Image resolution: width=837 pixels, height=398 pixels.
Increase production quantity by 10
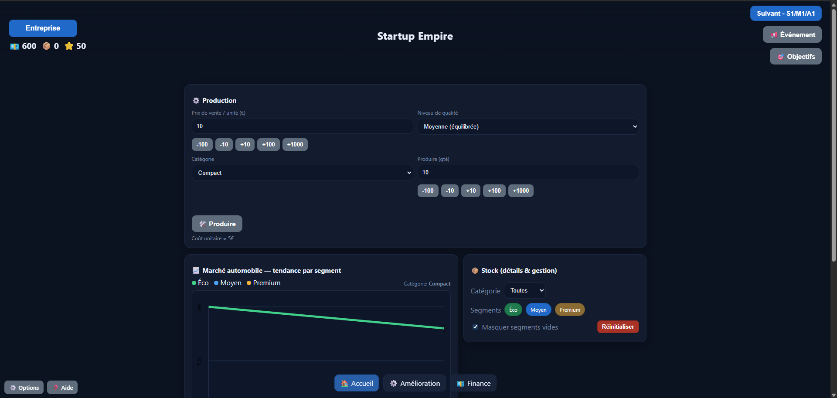[471, 190]
